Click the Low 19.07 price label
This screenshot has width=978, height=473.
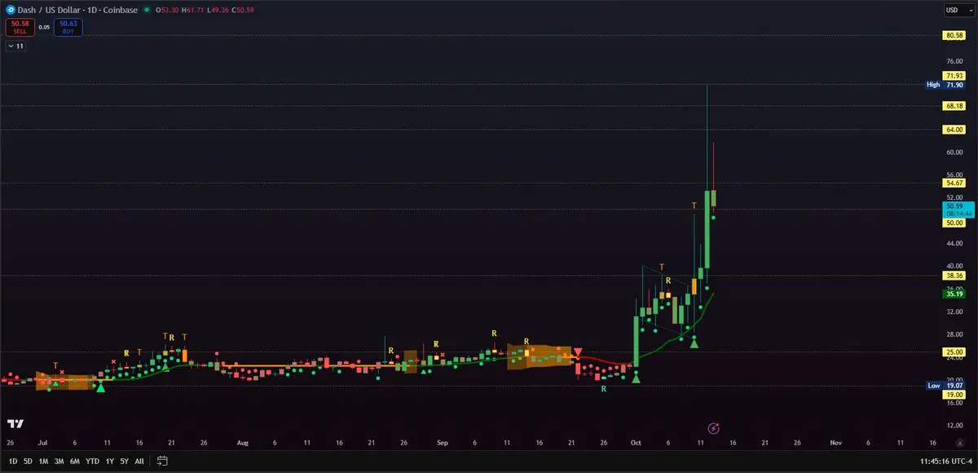tap(945, 386)
